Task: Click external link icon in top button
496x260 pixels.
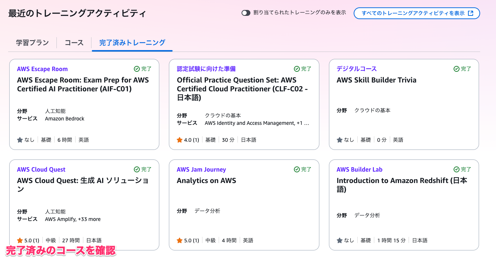Action: (470, 13)
